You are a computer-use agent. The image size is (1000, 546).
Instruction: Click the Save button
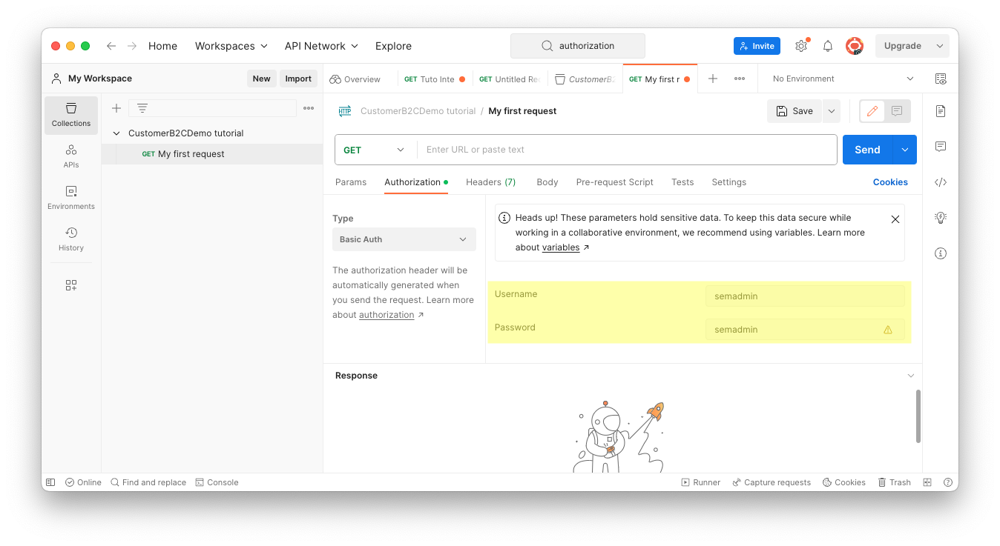[x=795, y=111]
